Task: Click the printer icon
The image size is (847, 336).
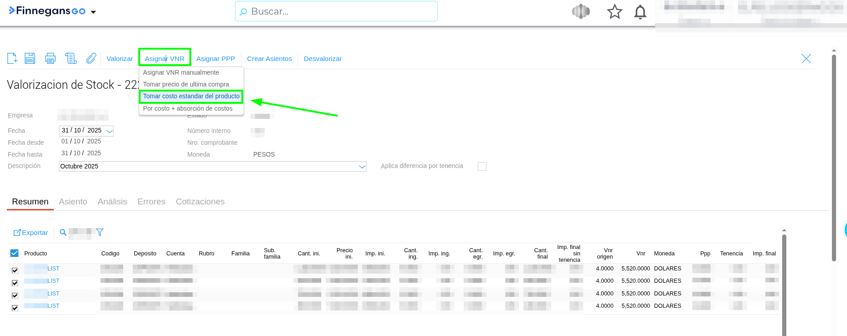Action: point(50,58)
